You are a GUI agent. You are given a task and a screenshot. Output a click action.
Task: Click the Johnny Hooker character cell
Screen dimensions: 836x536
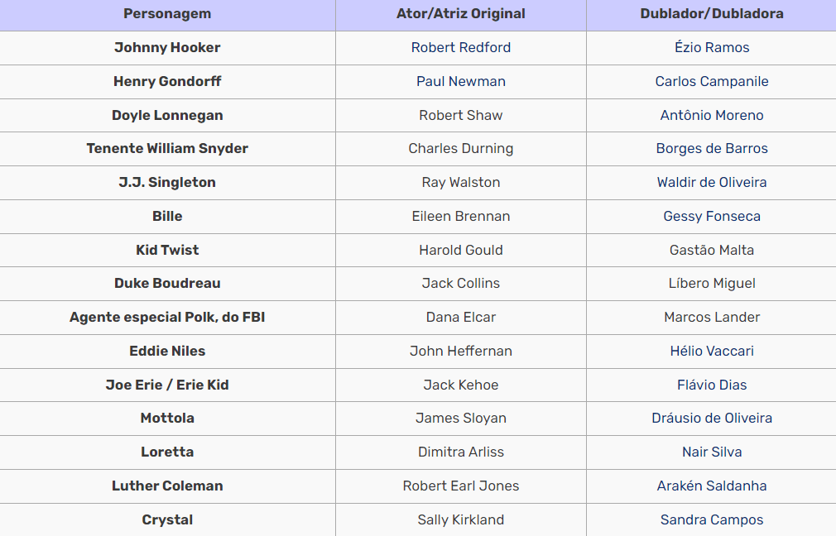167,47
